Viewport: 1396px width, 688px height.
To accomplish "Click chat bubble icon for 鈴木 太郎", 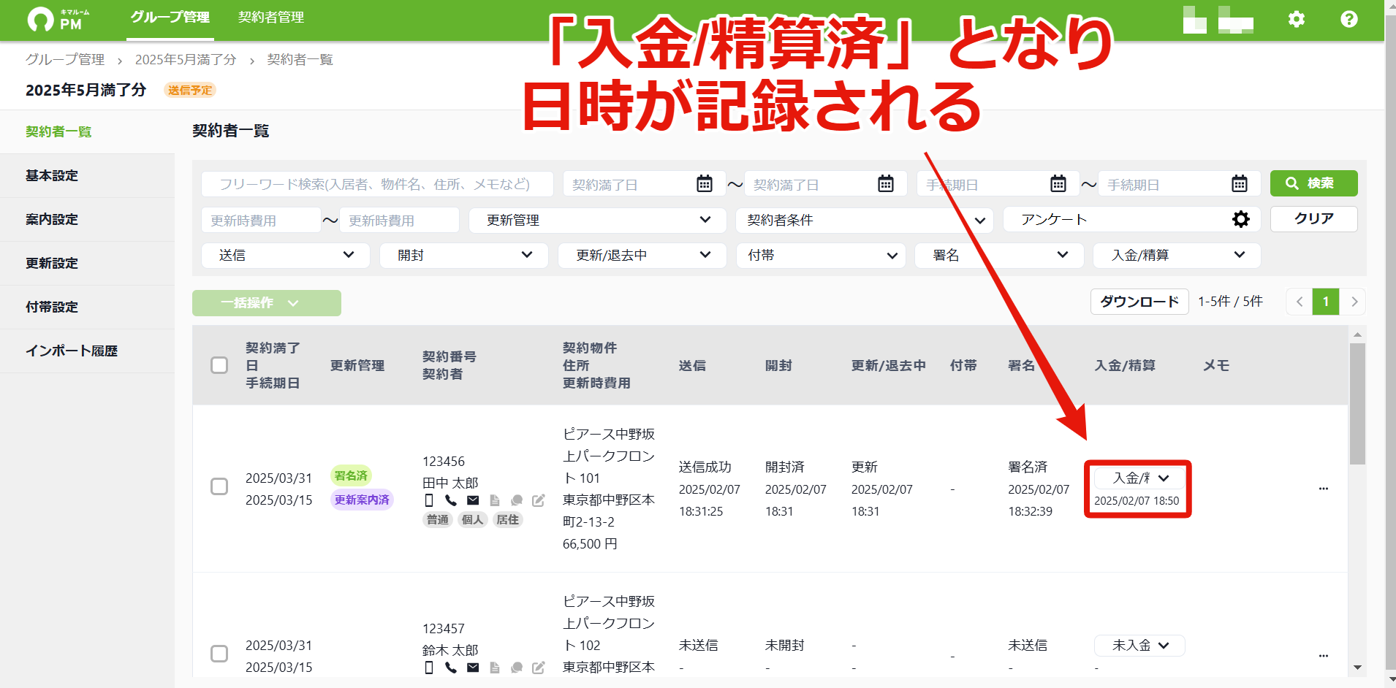I will [x=517, y=668].
